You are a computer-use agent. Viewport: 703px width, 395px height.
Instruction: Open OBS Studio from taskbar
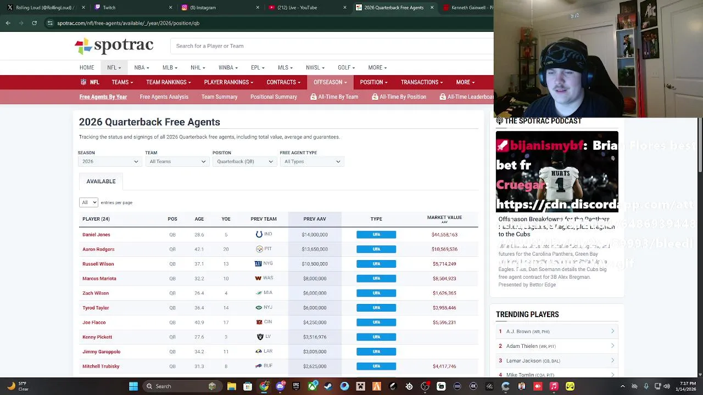[425, 386]
